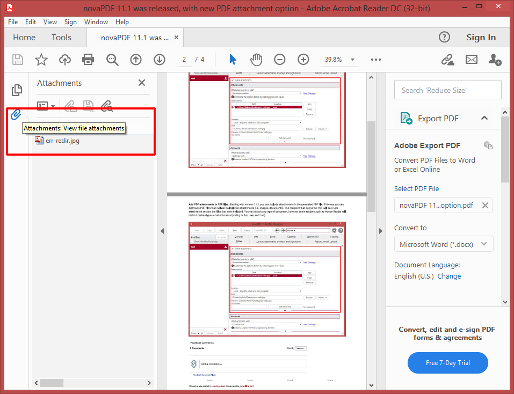Switch to the Tools tab
This screenshot has height=394, width=514.
click(61, 38)
